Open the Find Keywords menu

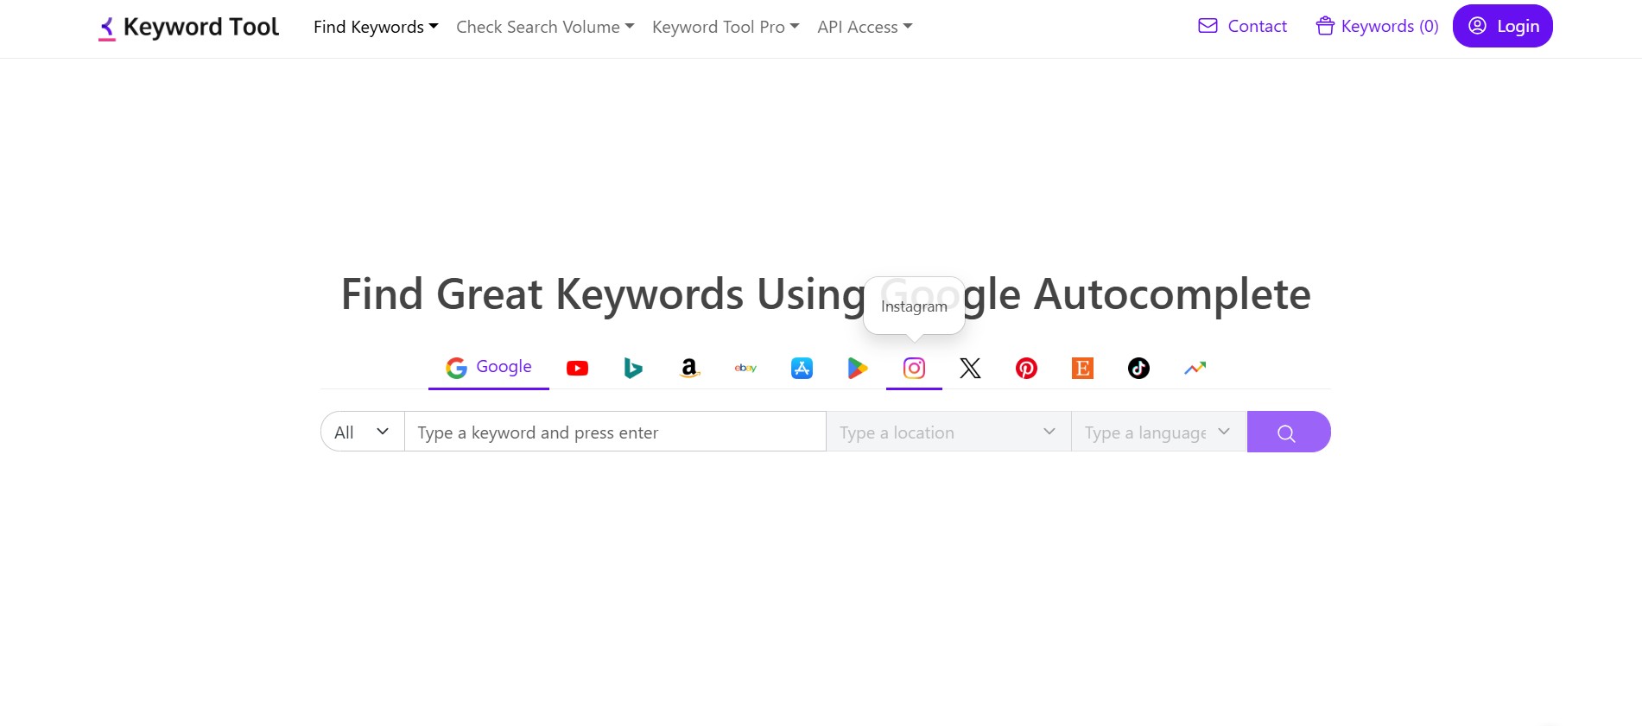click(376, 27)
